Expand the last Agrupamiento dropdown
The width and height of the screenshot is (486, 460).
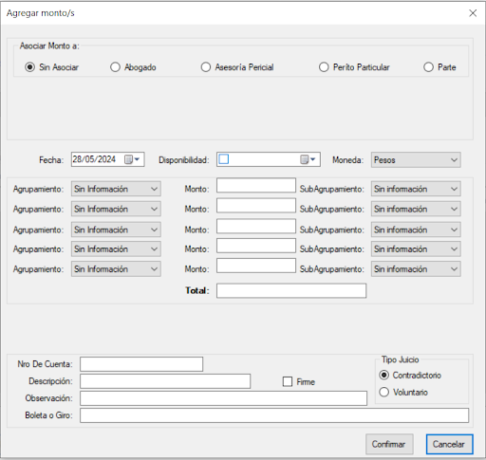(116, 269)
